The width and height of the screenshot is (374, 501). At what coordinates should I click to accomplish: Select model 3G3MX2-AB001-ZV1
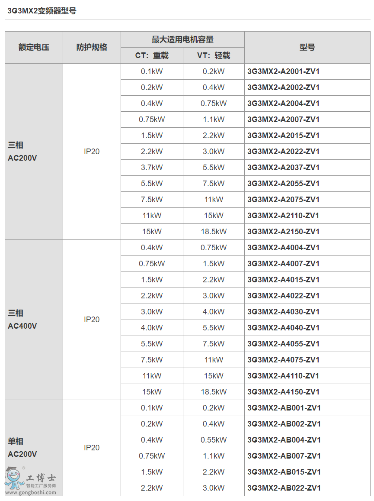pyautogui.click(x=284, y=408)
